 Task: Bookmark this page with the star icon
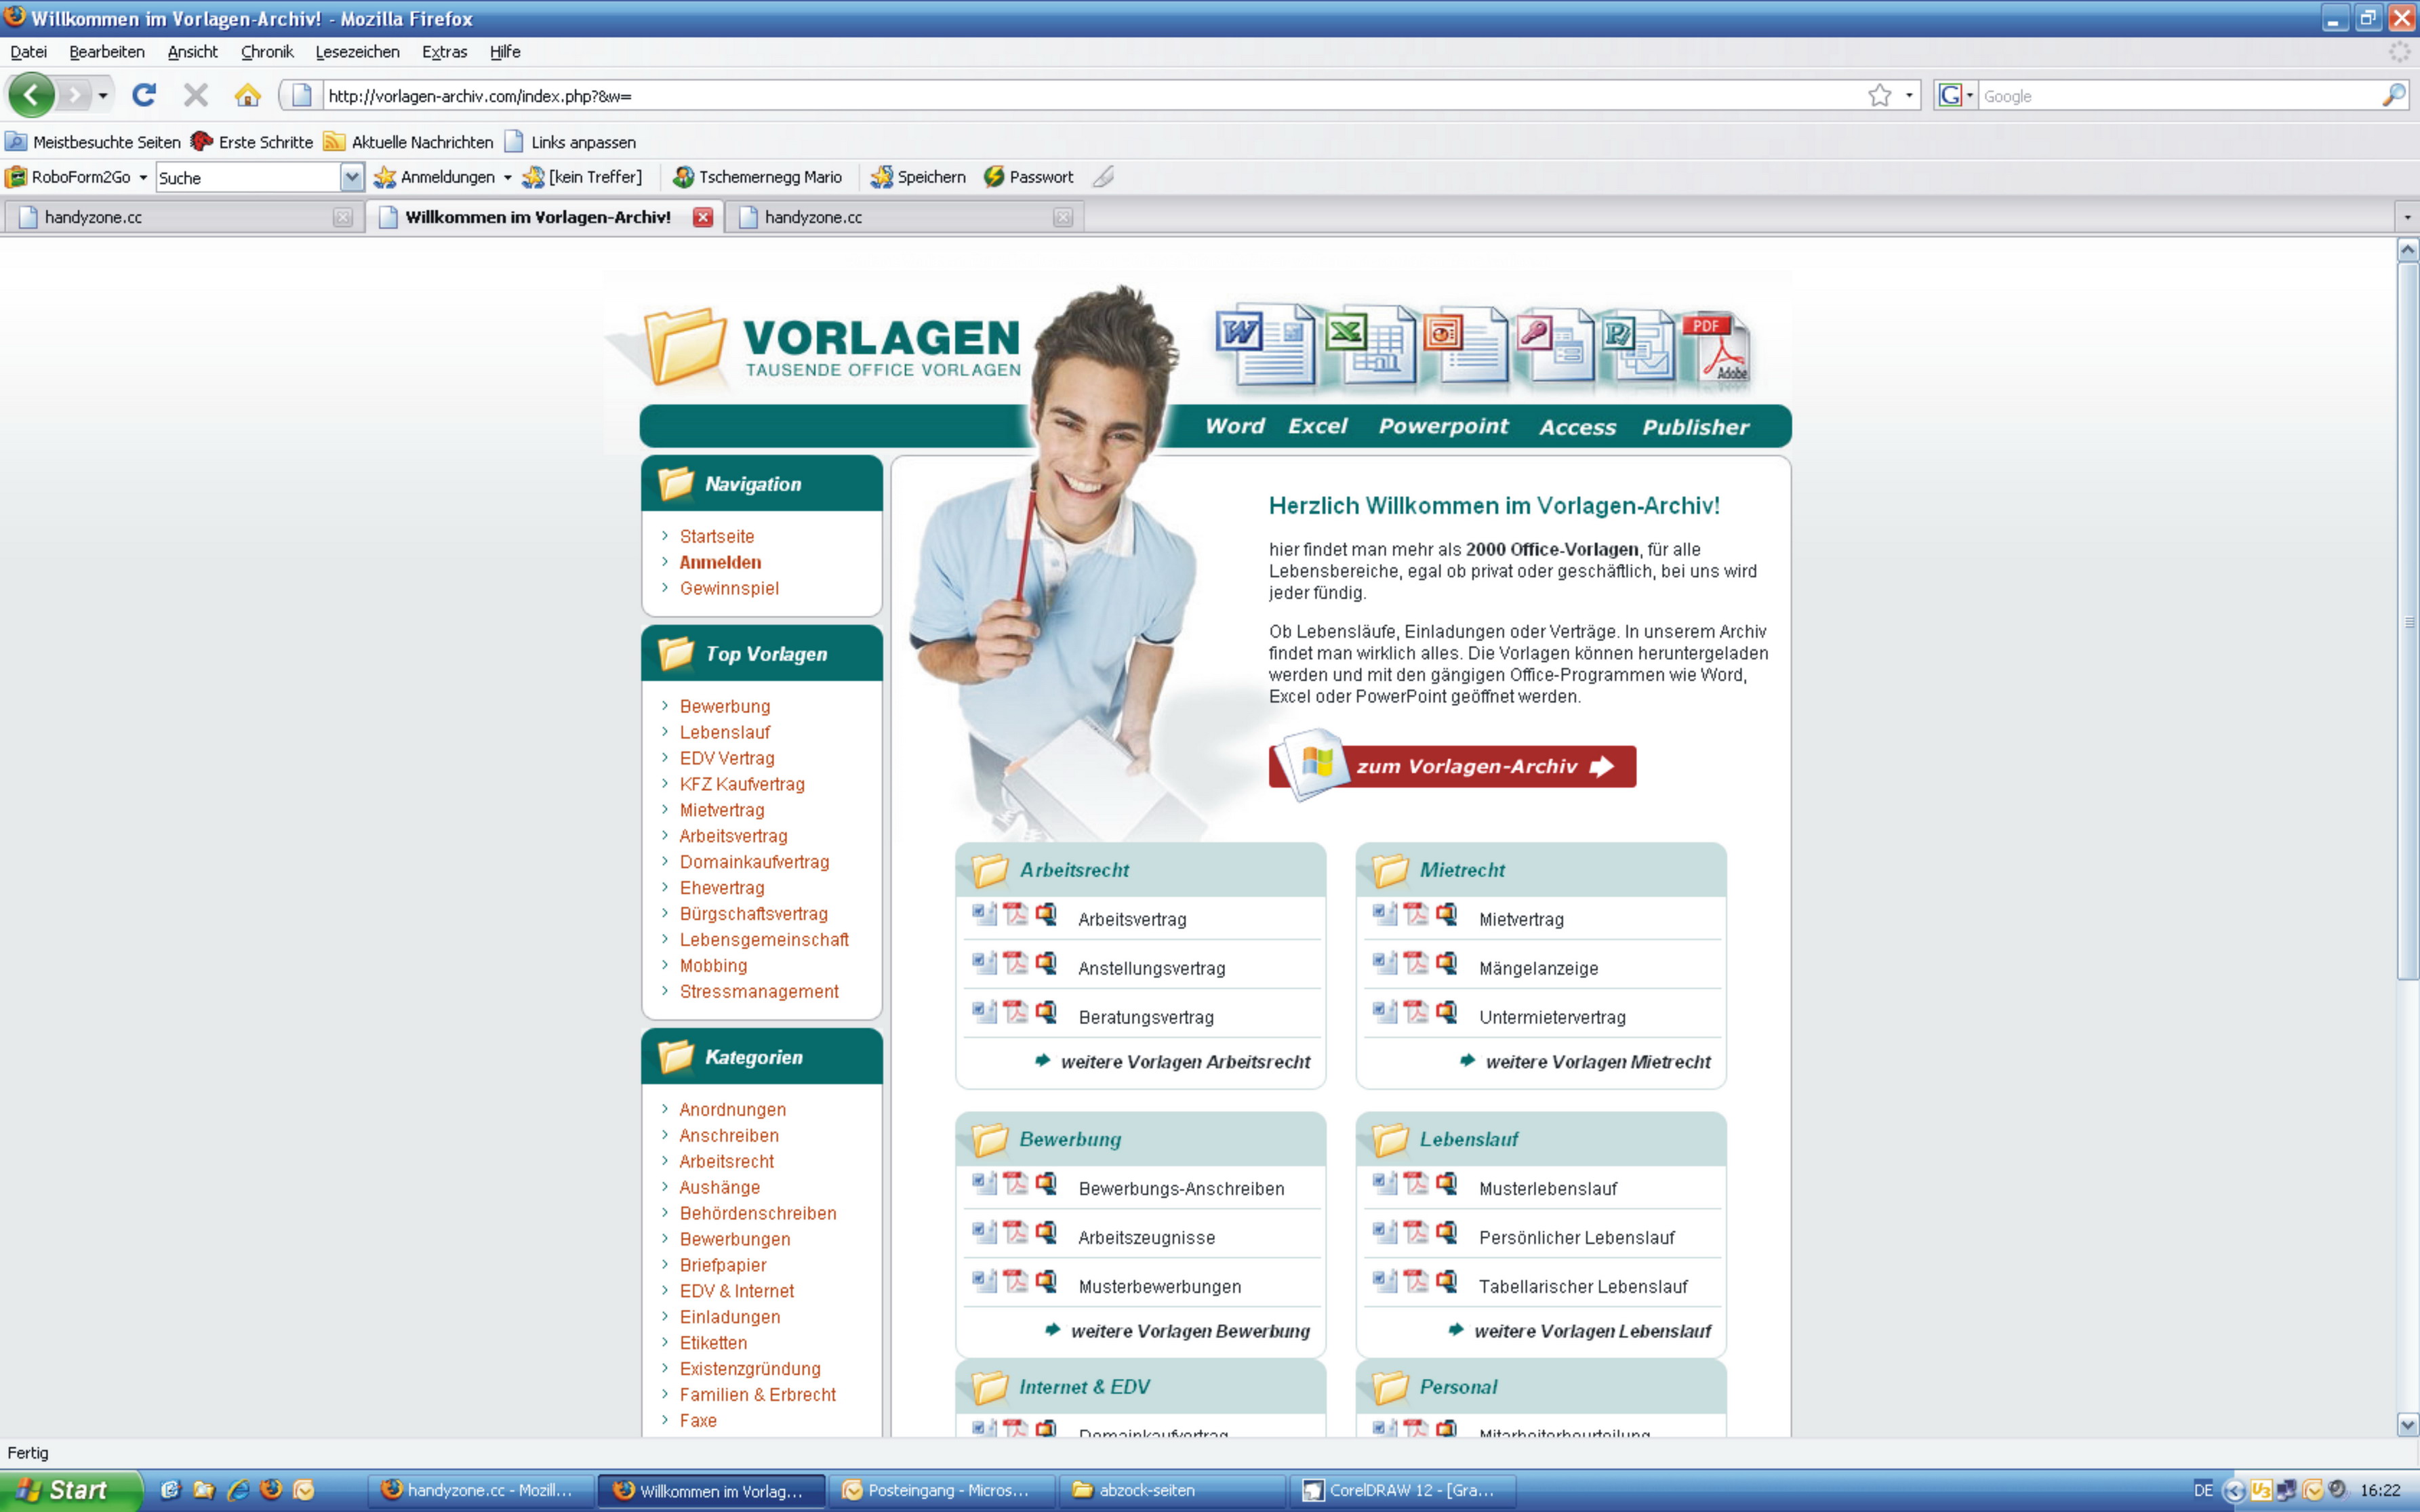(x=1879, y=95)
